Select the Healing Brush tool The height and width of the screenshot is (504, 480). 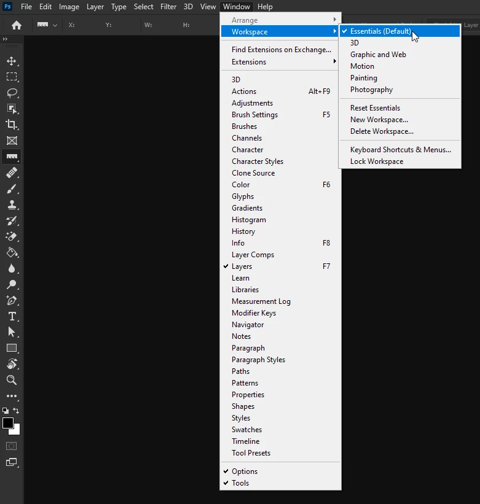[x=12, y=173]
